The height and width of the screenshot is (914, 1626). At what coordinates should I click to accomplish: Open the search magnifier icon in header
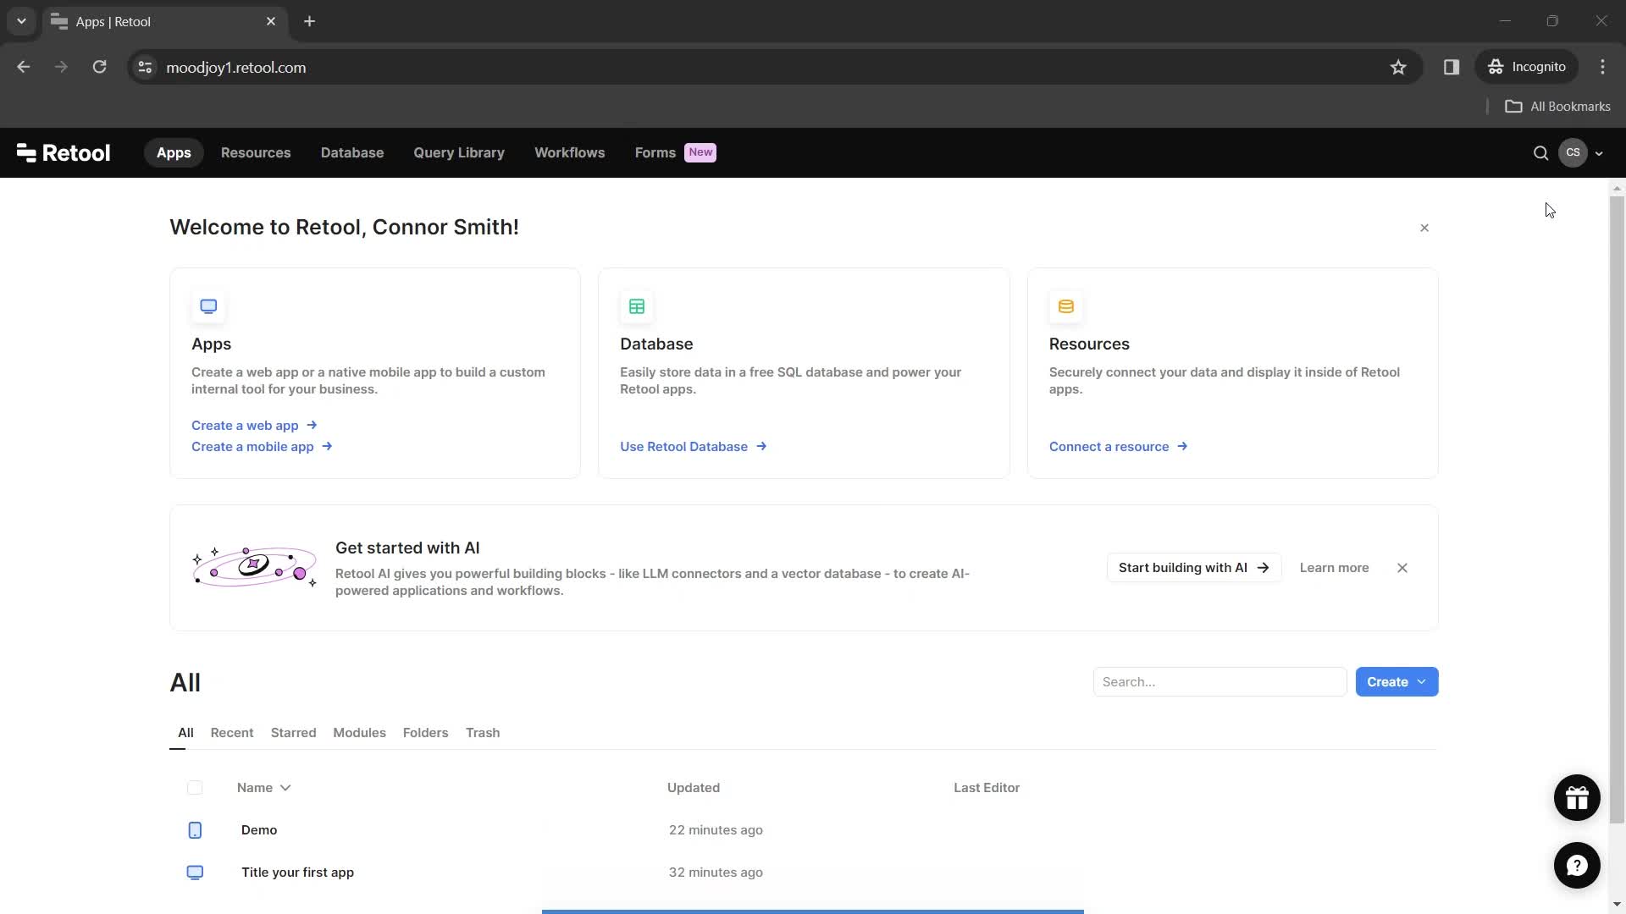[x=1540, y=153]
